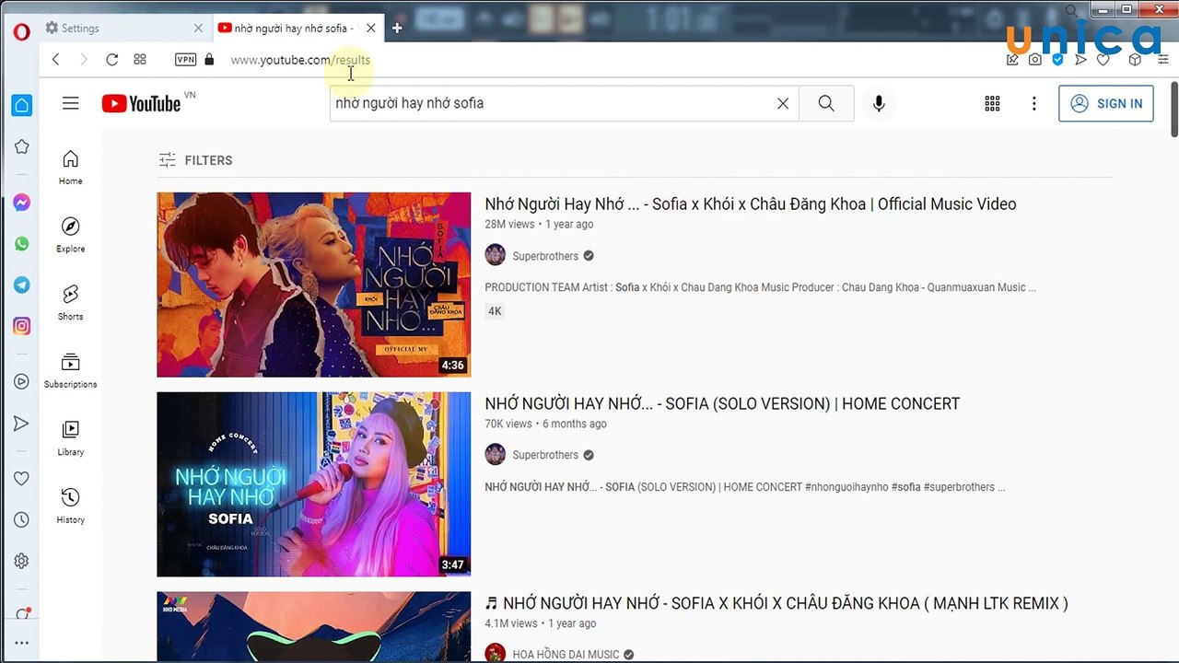1179x663 pixels.
Task: Open Official Music Video title link
Action: coord(751,204)
